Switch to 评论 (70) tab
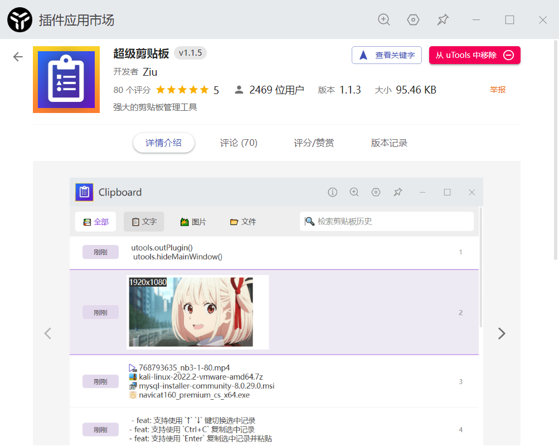559x447 pixels. tap(239, 143)
